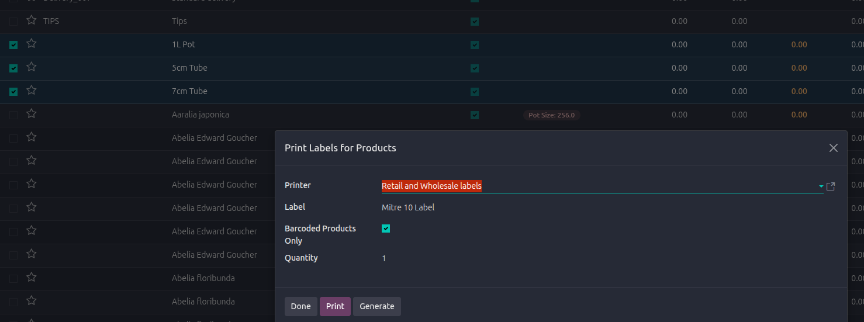Click the orange 0.00 in Aaralia japonica row
This screenshot has width=864, height=322.
tap(799, 115)
